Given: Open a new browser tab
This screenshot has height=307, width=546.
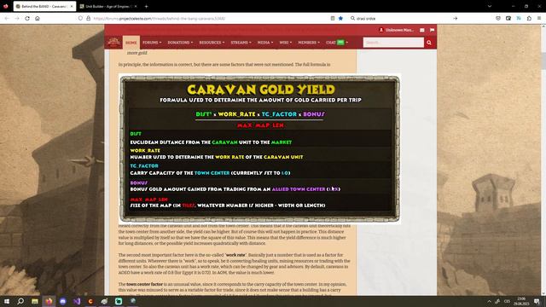Looking at the screenshot, I should (146, 6).
